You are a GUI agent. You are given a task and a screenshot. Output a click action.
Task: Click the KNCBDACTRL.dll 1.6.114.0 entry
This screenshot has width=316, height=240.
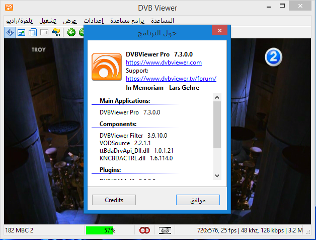[x=136, y=158]
